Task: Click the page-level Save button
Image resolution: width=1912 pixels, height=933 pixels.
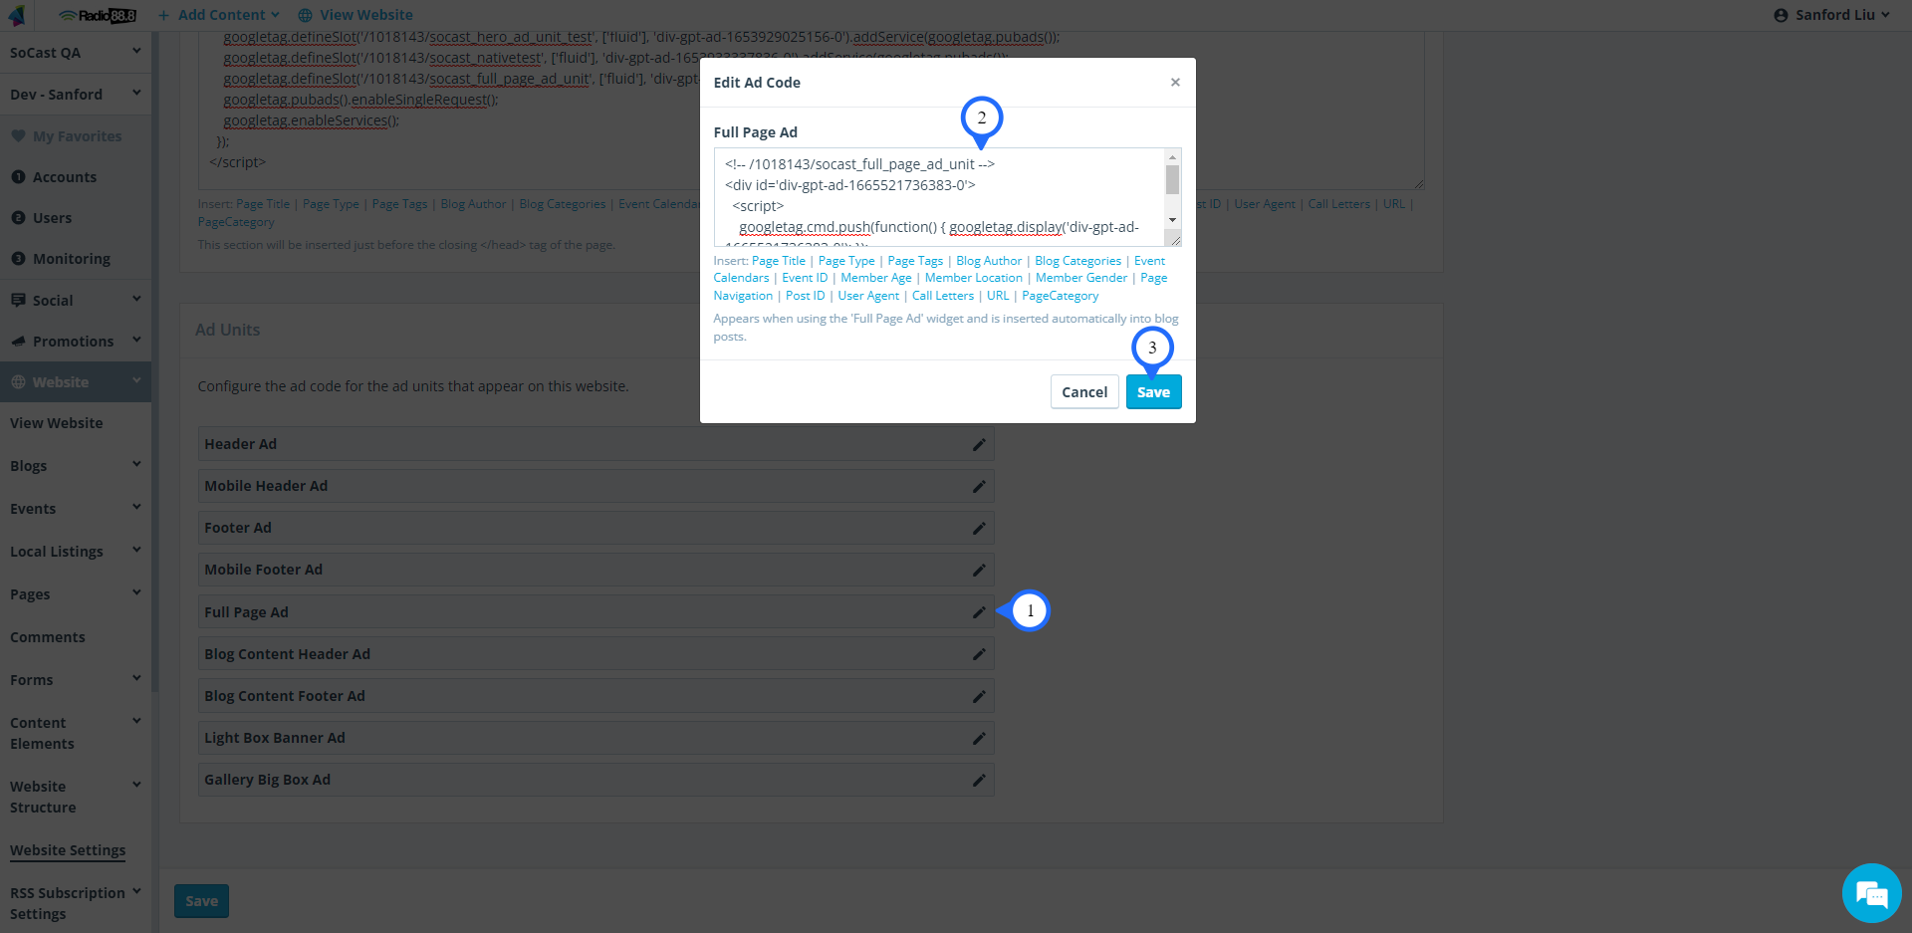Action: [201, 901]
